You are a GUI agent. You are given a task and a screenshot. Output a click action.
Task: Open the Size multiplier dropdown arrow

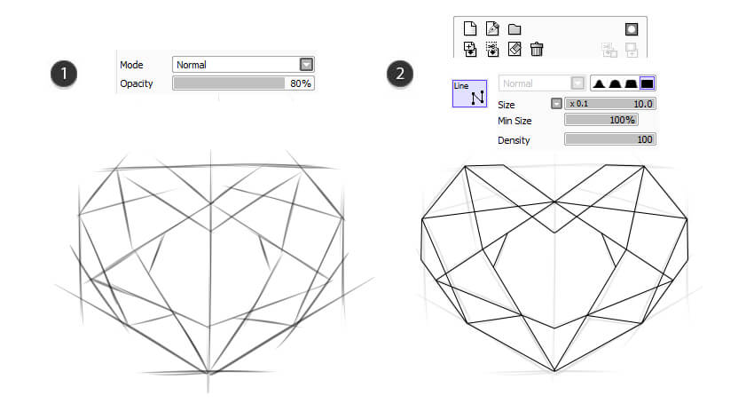(556, 104)
